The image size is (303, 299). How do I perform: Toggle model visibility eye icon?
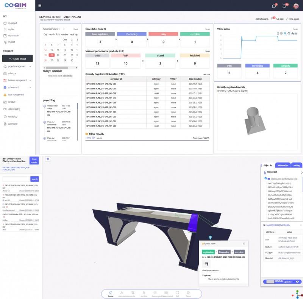pos(297,282)
